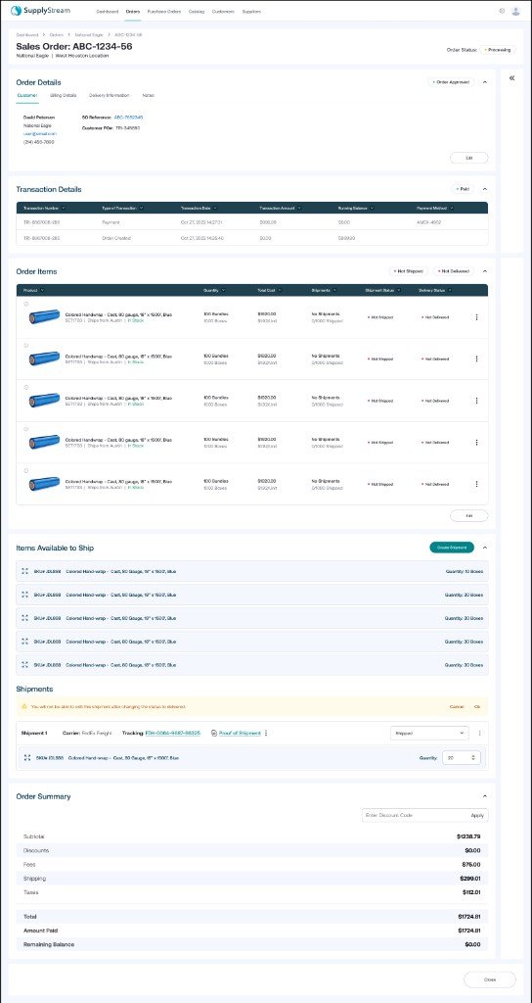Image resolution: width=532 pixels, height=1003 pixels.
Task: Open the Delivery Status column filter arrow
Action: (x=449, y=290)
